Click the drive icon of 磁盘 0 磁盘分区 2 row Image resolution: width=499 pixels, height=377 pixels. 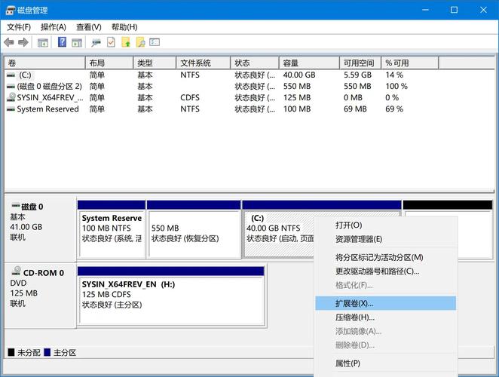[x=11, y=86]
